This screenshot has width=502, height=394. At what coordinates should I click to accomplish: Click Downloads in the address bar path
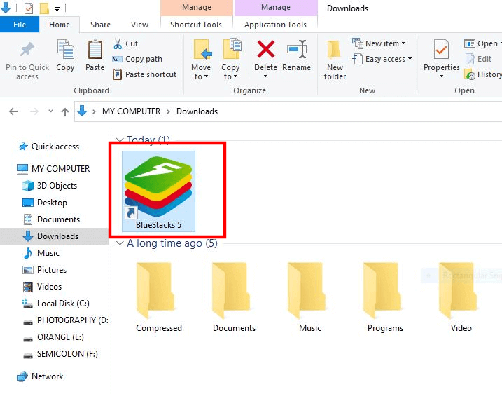tap(197, 111)
